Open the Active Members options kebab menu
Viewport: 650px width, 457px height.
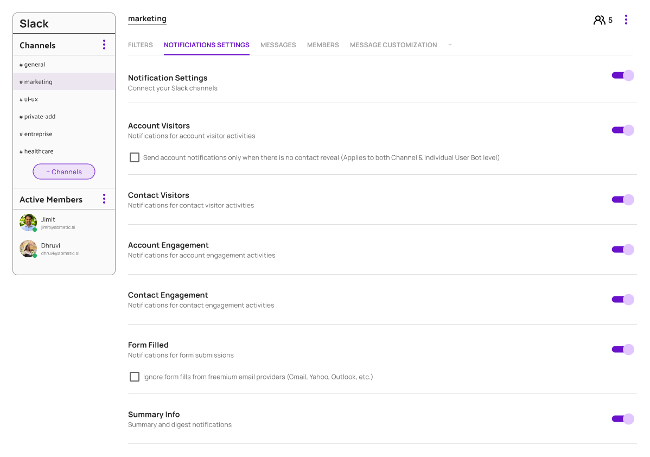(x=104, y=199)
